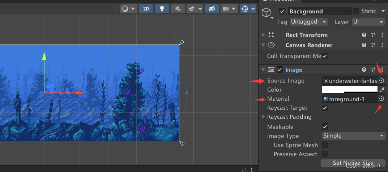Click the blue XY plane move handle
Image resolution: width=388 pixels, height=172 pixels.
(49, 88)
